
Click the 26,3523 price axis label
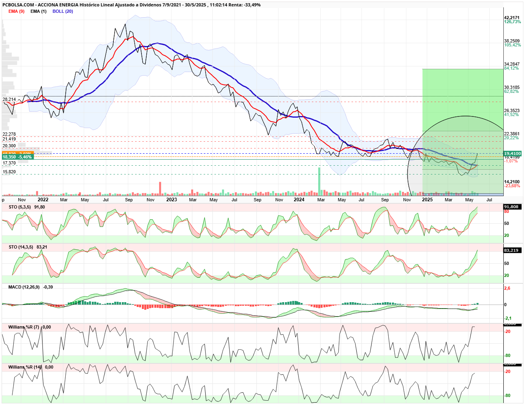pos(512,110)
